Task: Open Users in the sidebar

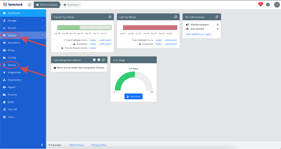Action: (x=23, y=117)
